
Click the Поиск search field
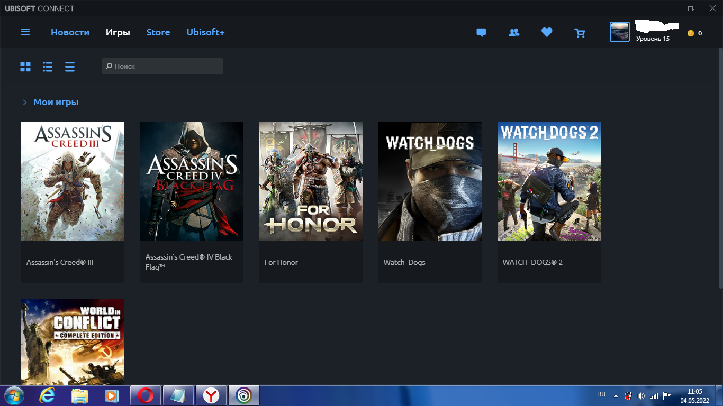(x=162, y=66)
